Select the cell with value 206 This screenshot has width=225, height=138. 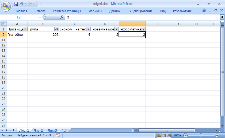(43, 34)
